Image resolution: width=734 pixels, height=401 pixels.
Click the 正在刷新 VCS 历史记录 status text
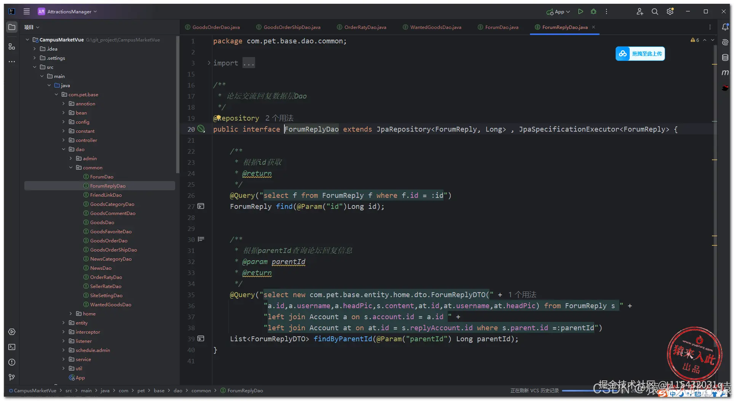pos(535,390)
